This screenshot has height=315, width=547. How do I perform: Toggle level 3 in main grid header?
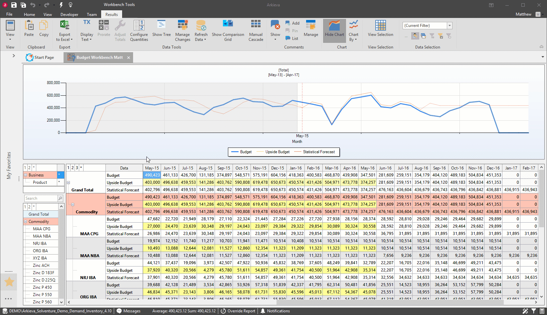tap(77, 168)
